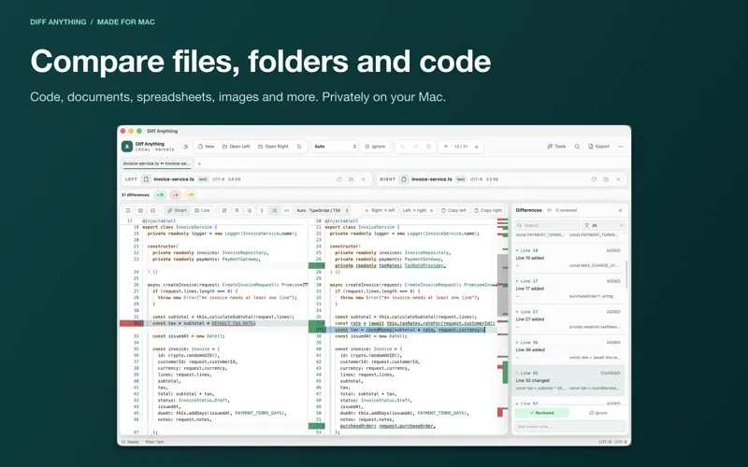Toggle the highlighted shuffle arrows icon
This screenshot has height=467, width=748.
[274, 210]
